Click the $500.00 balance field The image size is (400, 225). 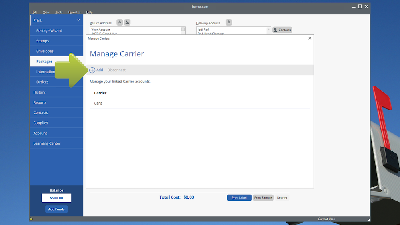pos(56,198)
